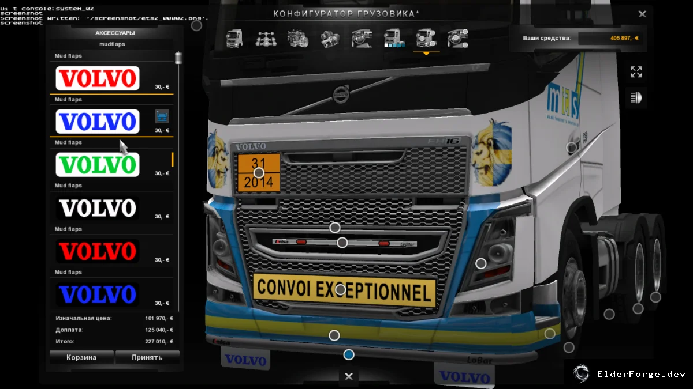
Task: Switch to the steering wheel interior tab
Action: pyautogui.click(x=362, y=39)
